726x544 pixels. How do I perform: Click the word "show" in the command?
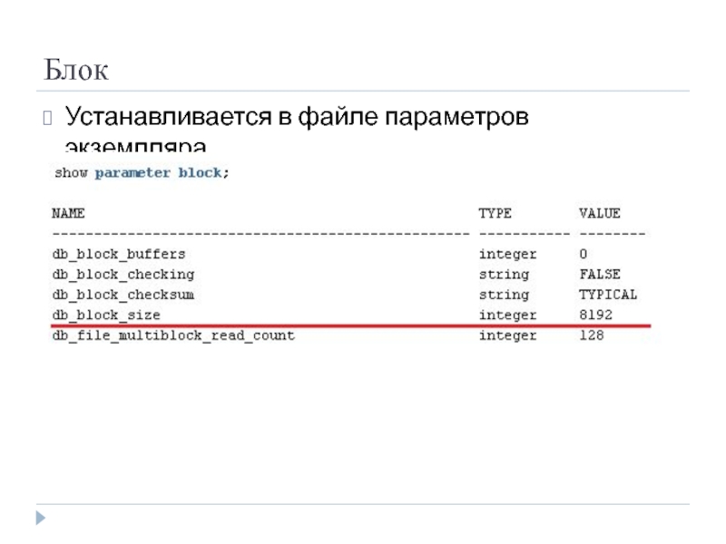pyautogui.click(x=71, y=173)
